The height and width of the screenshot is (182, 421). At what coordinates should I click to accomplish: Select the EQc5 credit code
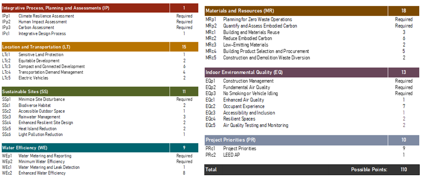[x=210, y=125]
